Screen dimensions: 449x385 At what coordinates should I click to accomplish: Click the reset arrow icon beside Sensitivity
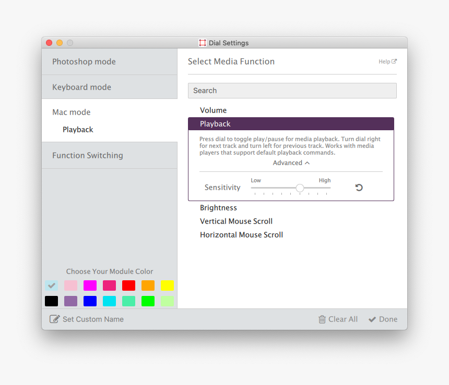pyautogui.click(x=359, y=187)
